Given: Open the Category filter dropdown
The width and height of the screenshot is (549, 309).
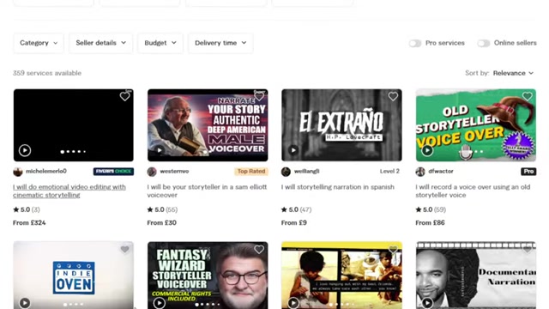Looking at the screenshot, I should [x=39, y=43].
